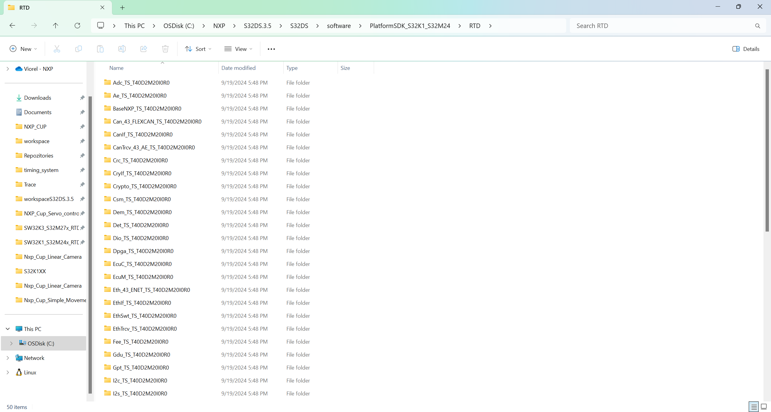The height and width of the screenshot is (412, 771).
Task: Click the Share icon
Action: tap(144, 49)
